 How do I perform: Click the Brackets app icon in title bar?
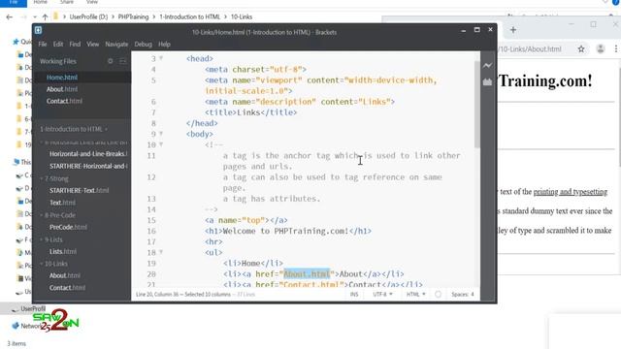(x=38, y=30)
